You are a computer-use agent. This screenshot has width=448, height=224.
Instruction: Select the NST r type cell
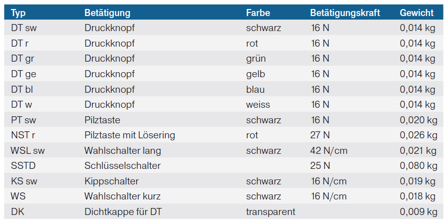pyautogui.click(x=24, y=135)
